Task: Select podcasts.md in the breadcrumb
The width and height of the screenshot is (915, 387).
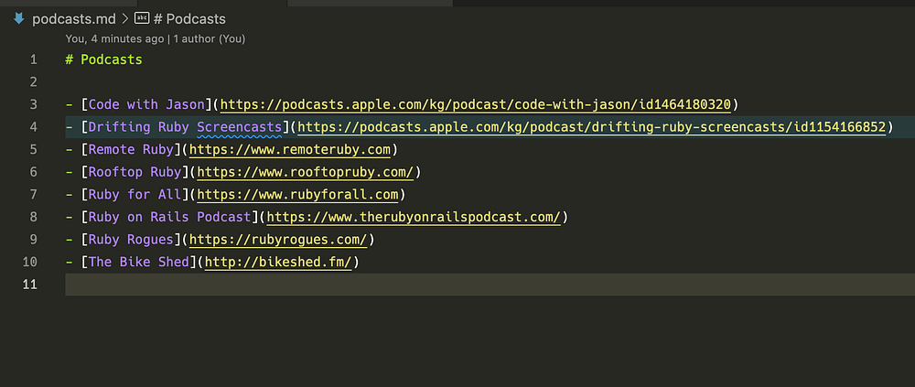Action: 73,19
